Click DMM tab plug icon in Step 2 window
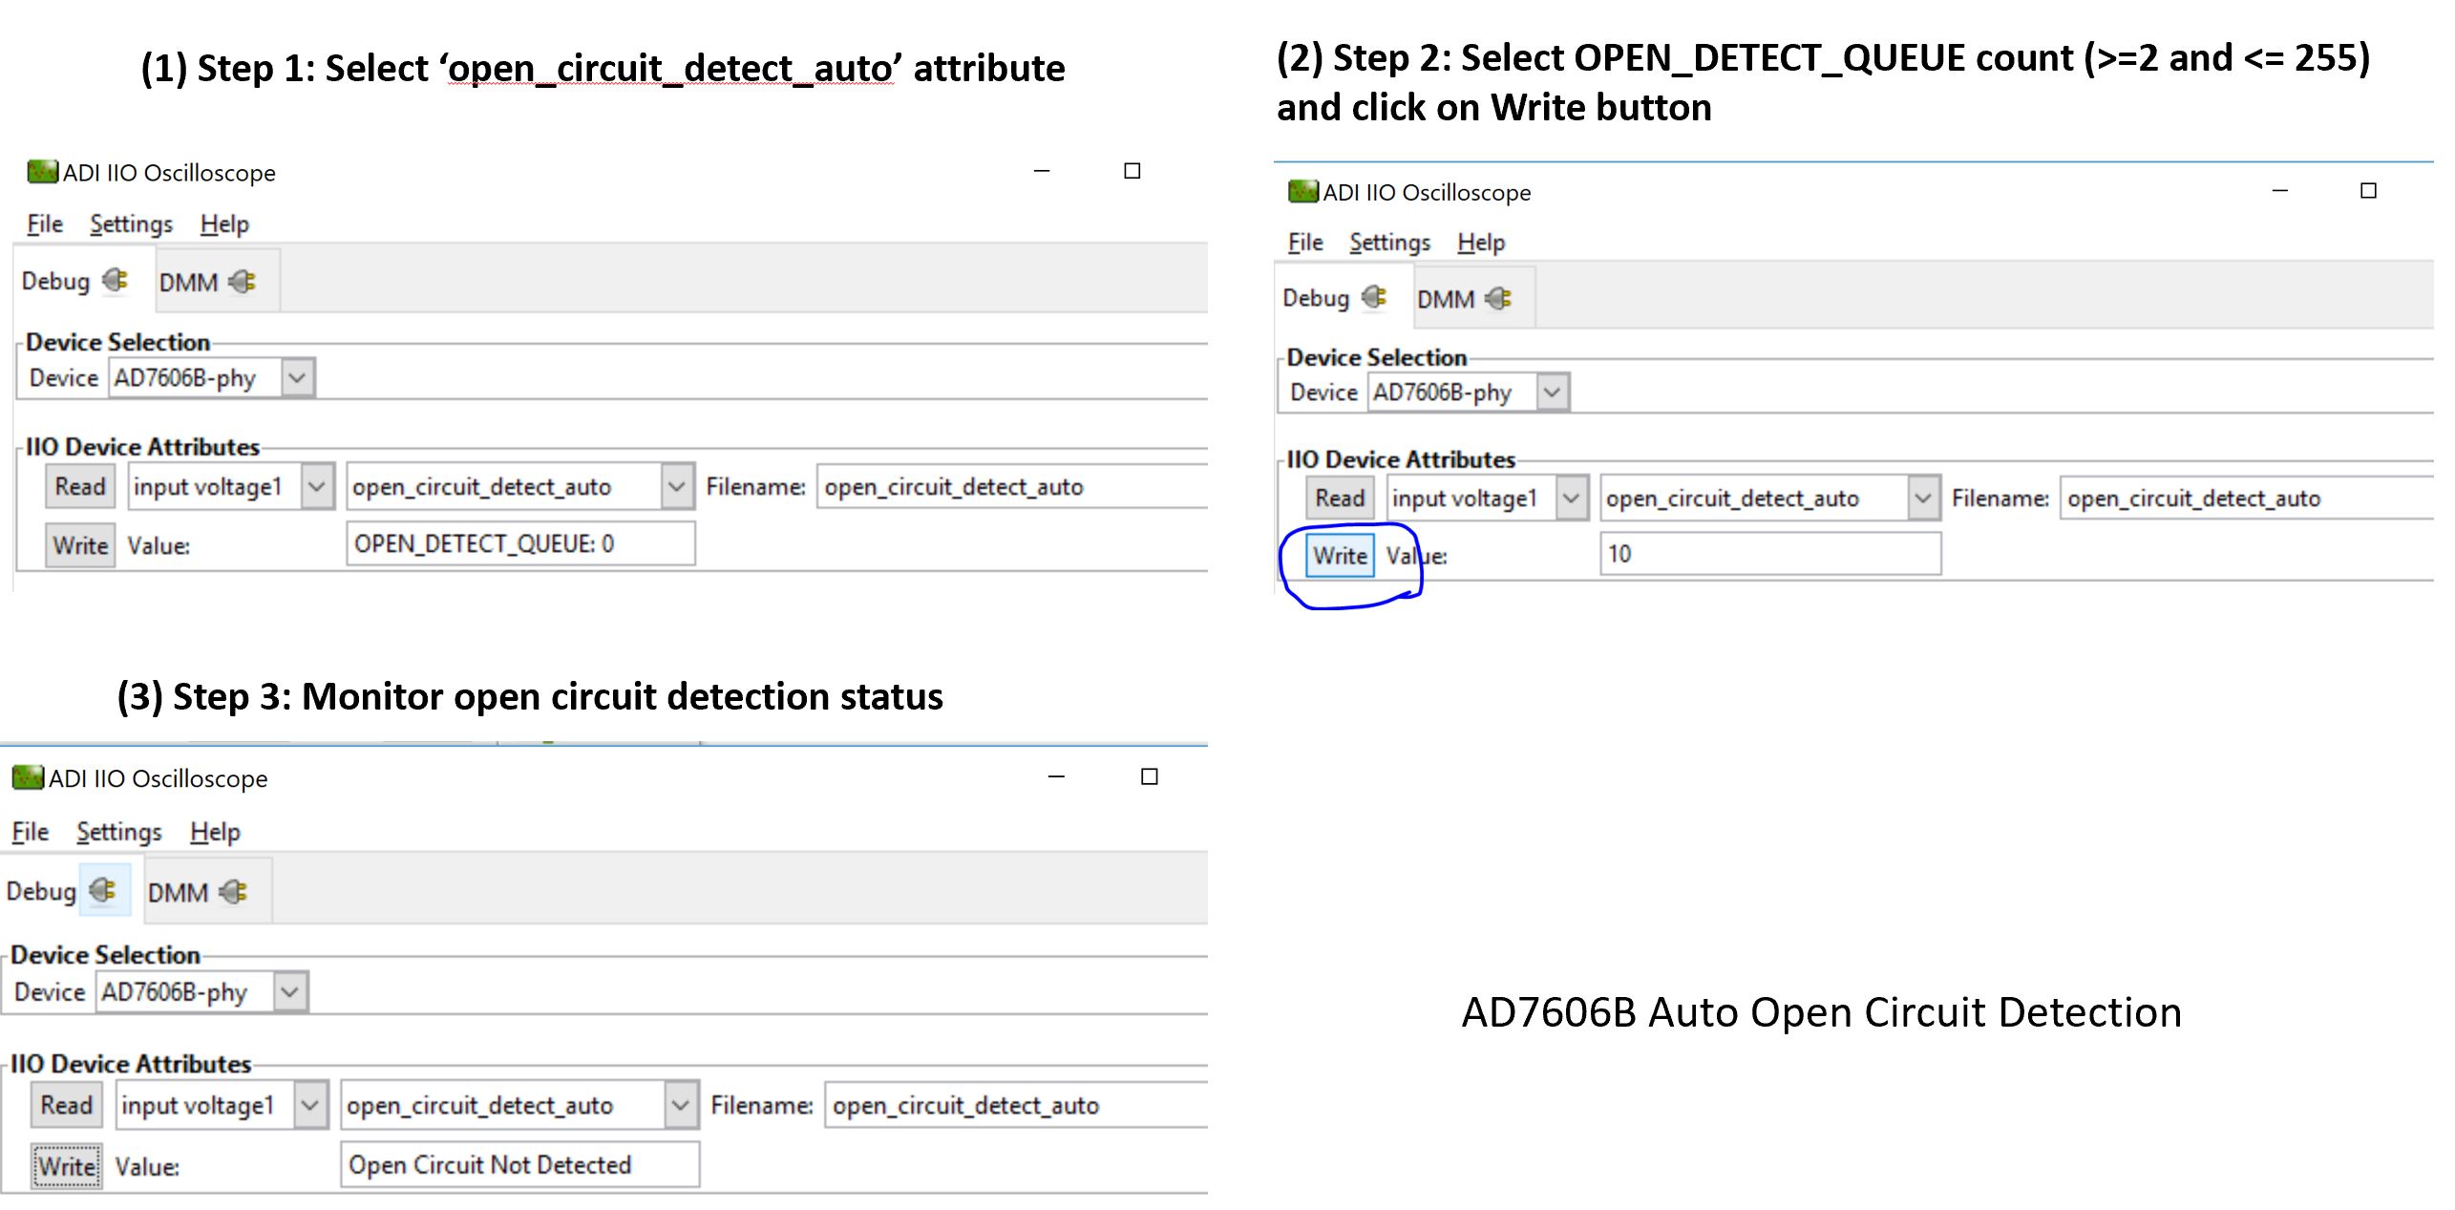 click(1498, 299)
